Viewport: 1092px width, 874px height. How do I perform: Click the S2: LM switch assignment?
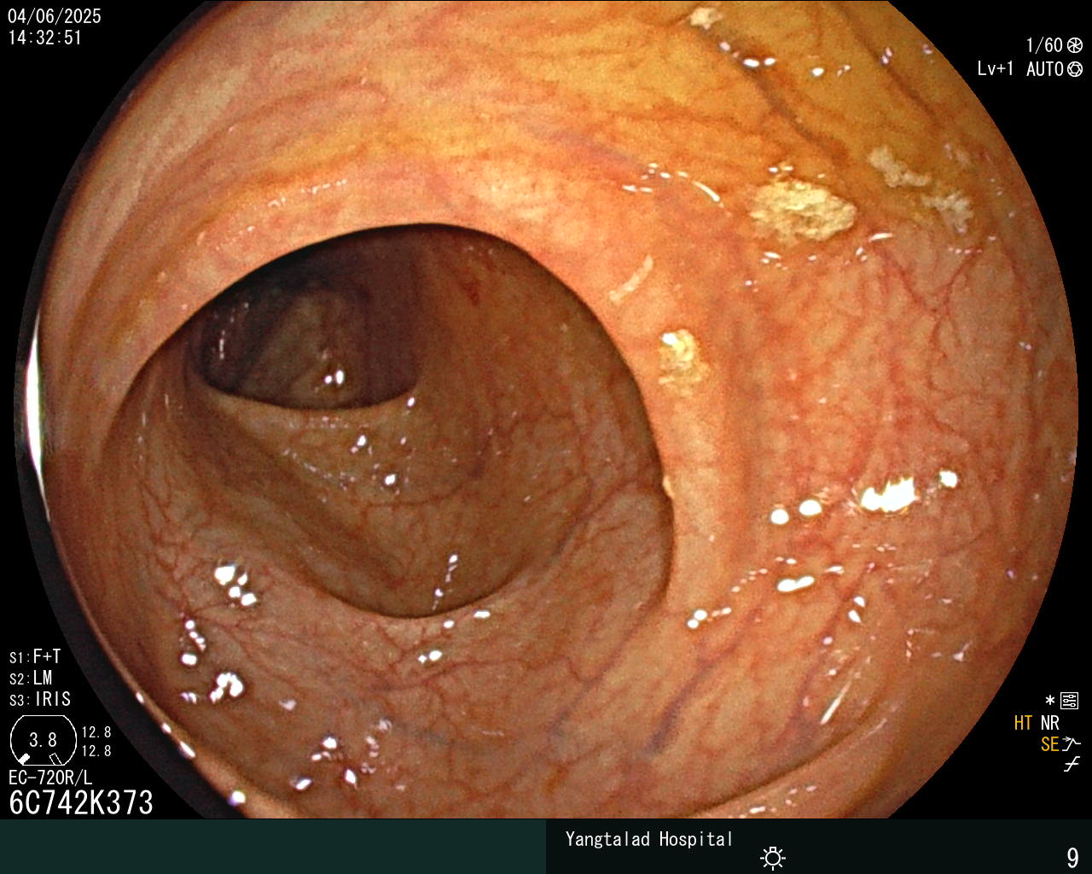tap(31, 679)
